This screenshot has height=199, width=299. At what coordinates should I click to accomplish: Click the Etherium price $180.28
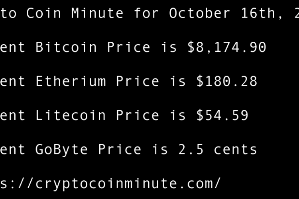(x=226, y=82)
